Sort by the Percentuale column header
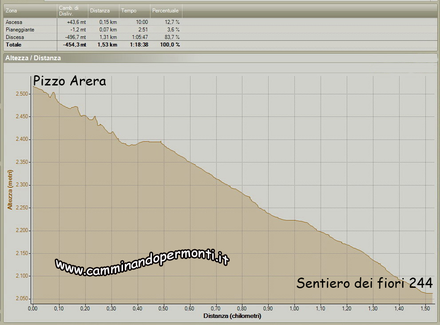This screenshot has height=325, width=440. (x=166, y=11)
